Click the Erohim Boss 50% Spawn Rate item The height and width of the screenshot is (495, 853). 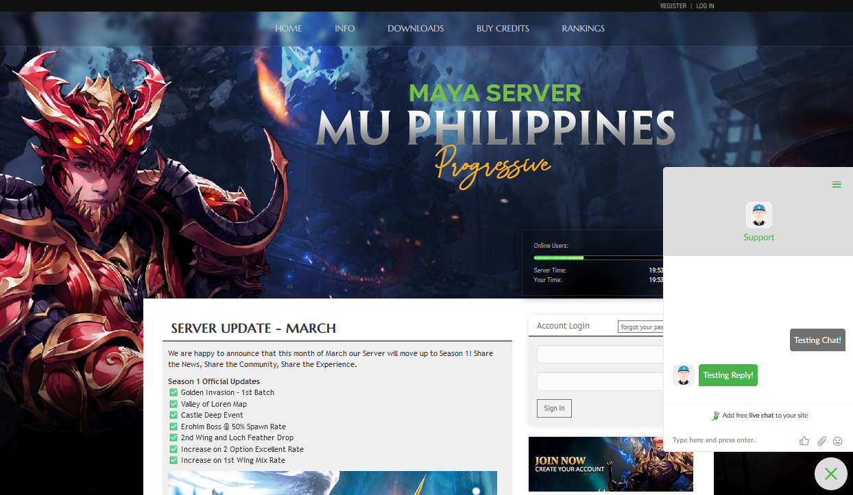pos(233,427)
